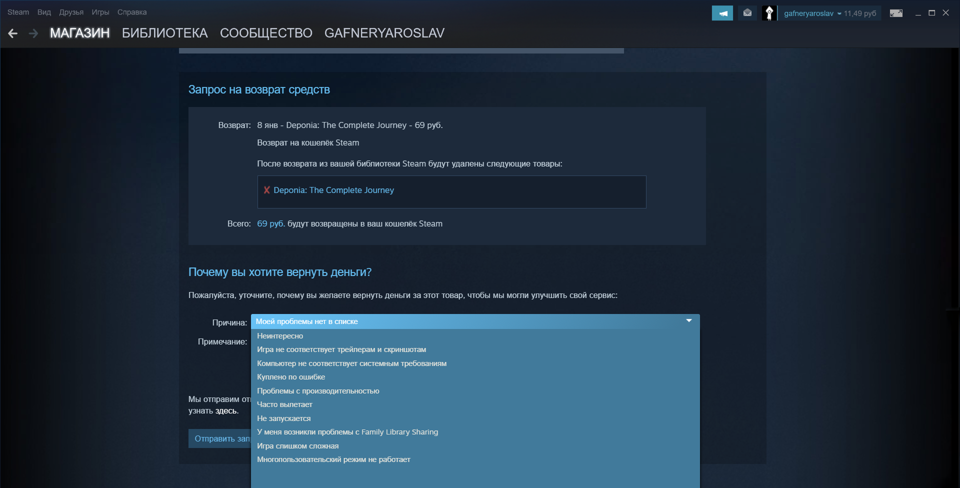Open the GAFNERYAROSLAV profile tab
Image resolution: width=960 pixels, height=488 pixels.
tap(384, 33)
